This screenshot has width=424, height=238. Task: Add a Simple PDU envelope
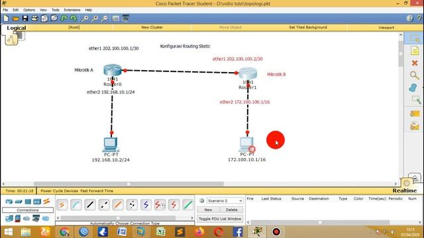(x=414, y=114)
